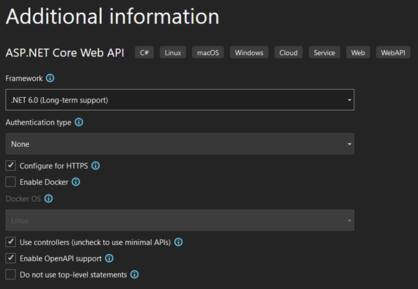Click the Enable OpenAPI support info icon
Screen dimensions: 418x289
click(x=109, y=258)
